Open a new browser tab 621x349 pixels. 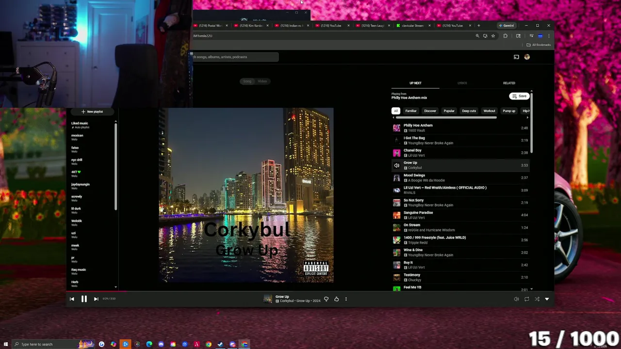tap(478, 25)
